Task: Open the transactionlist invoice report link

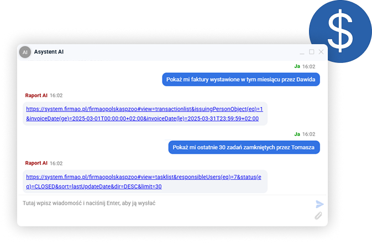Action: pyautogui.click(x=144, y=114)
